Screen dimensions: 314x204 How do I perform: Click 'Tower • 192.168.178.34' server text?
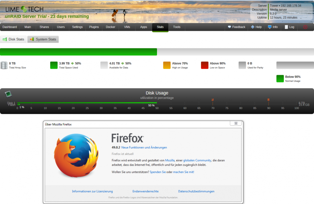[x=285, y=6]
